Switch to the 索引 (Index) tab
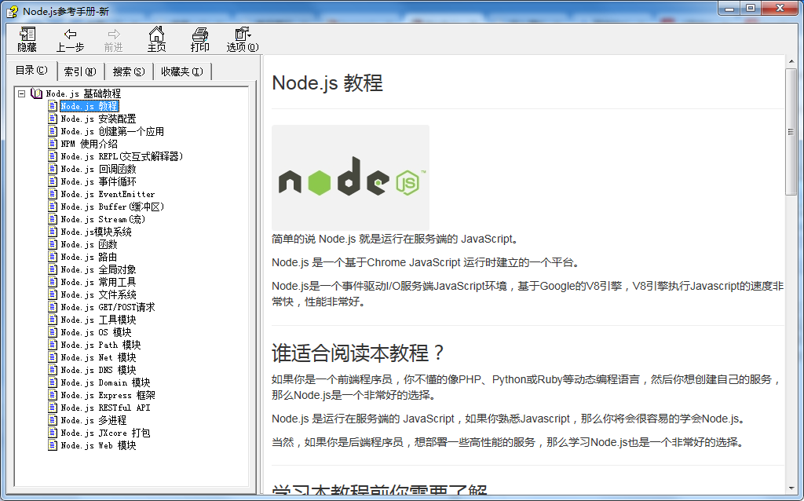 [x=79, y=71]
